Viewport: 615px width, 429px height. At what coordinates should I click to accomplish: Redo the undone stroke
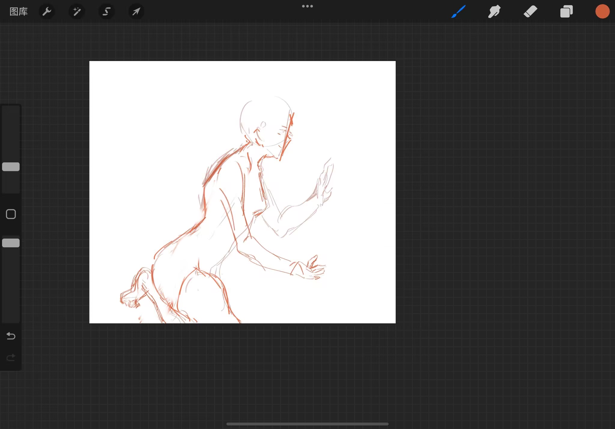click(11, 358)
